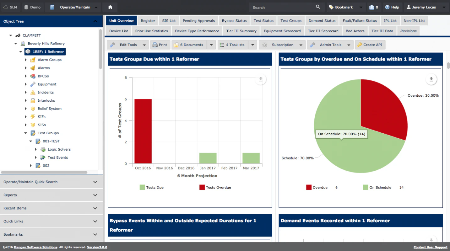450x251 pixels.
Task: Expand the 002 node in Object Tree
Action: [x=31, y=165]
